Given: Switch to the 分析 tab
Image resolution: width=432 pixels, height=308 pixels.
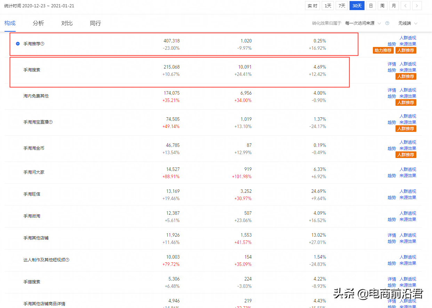Looking at the screenshot, I should 38,23.
